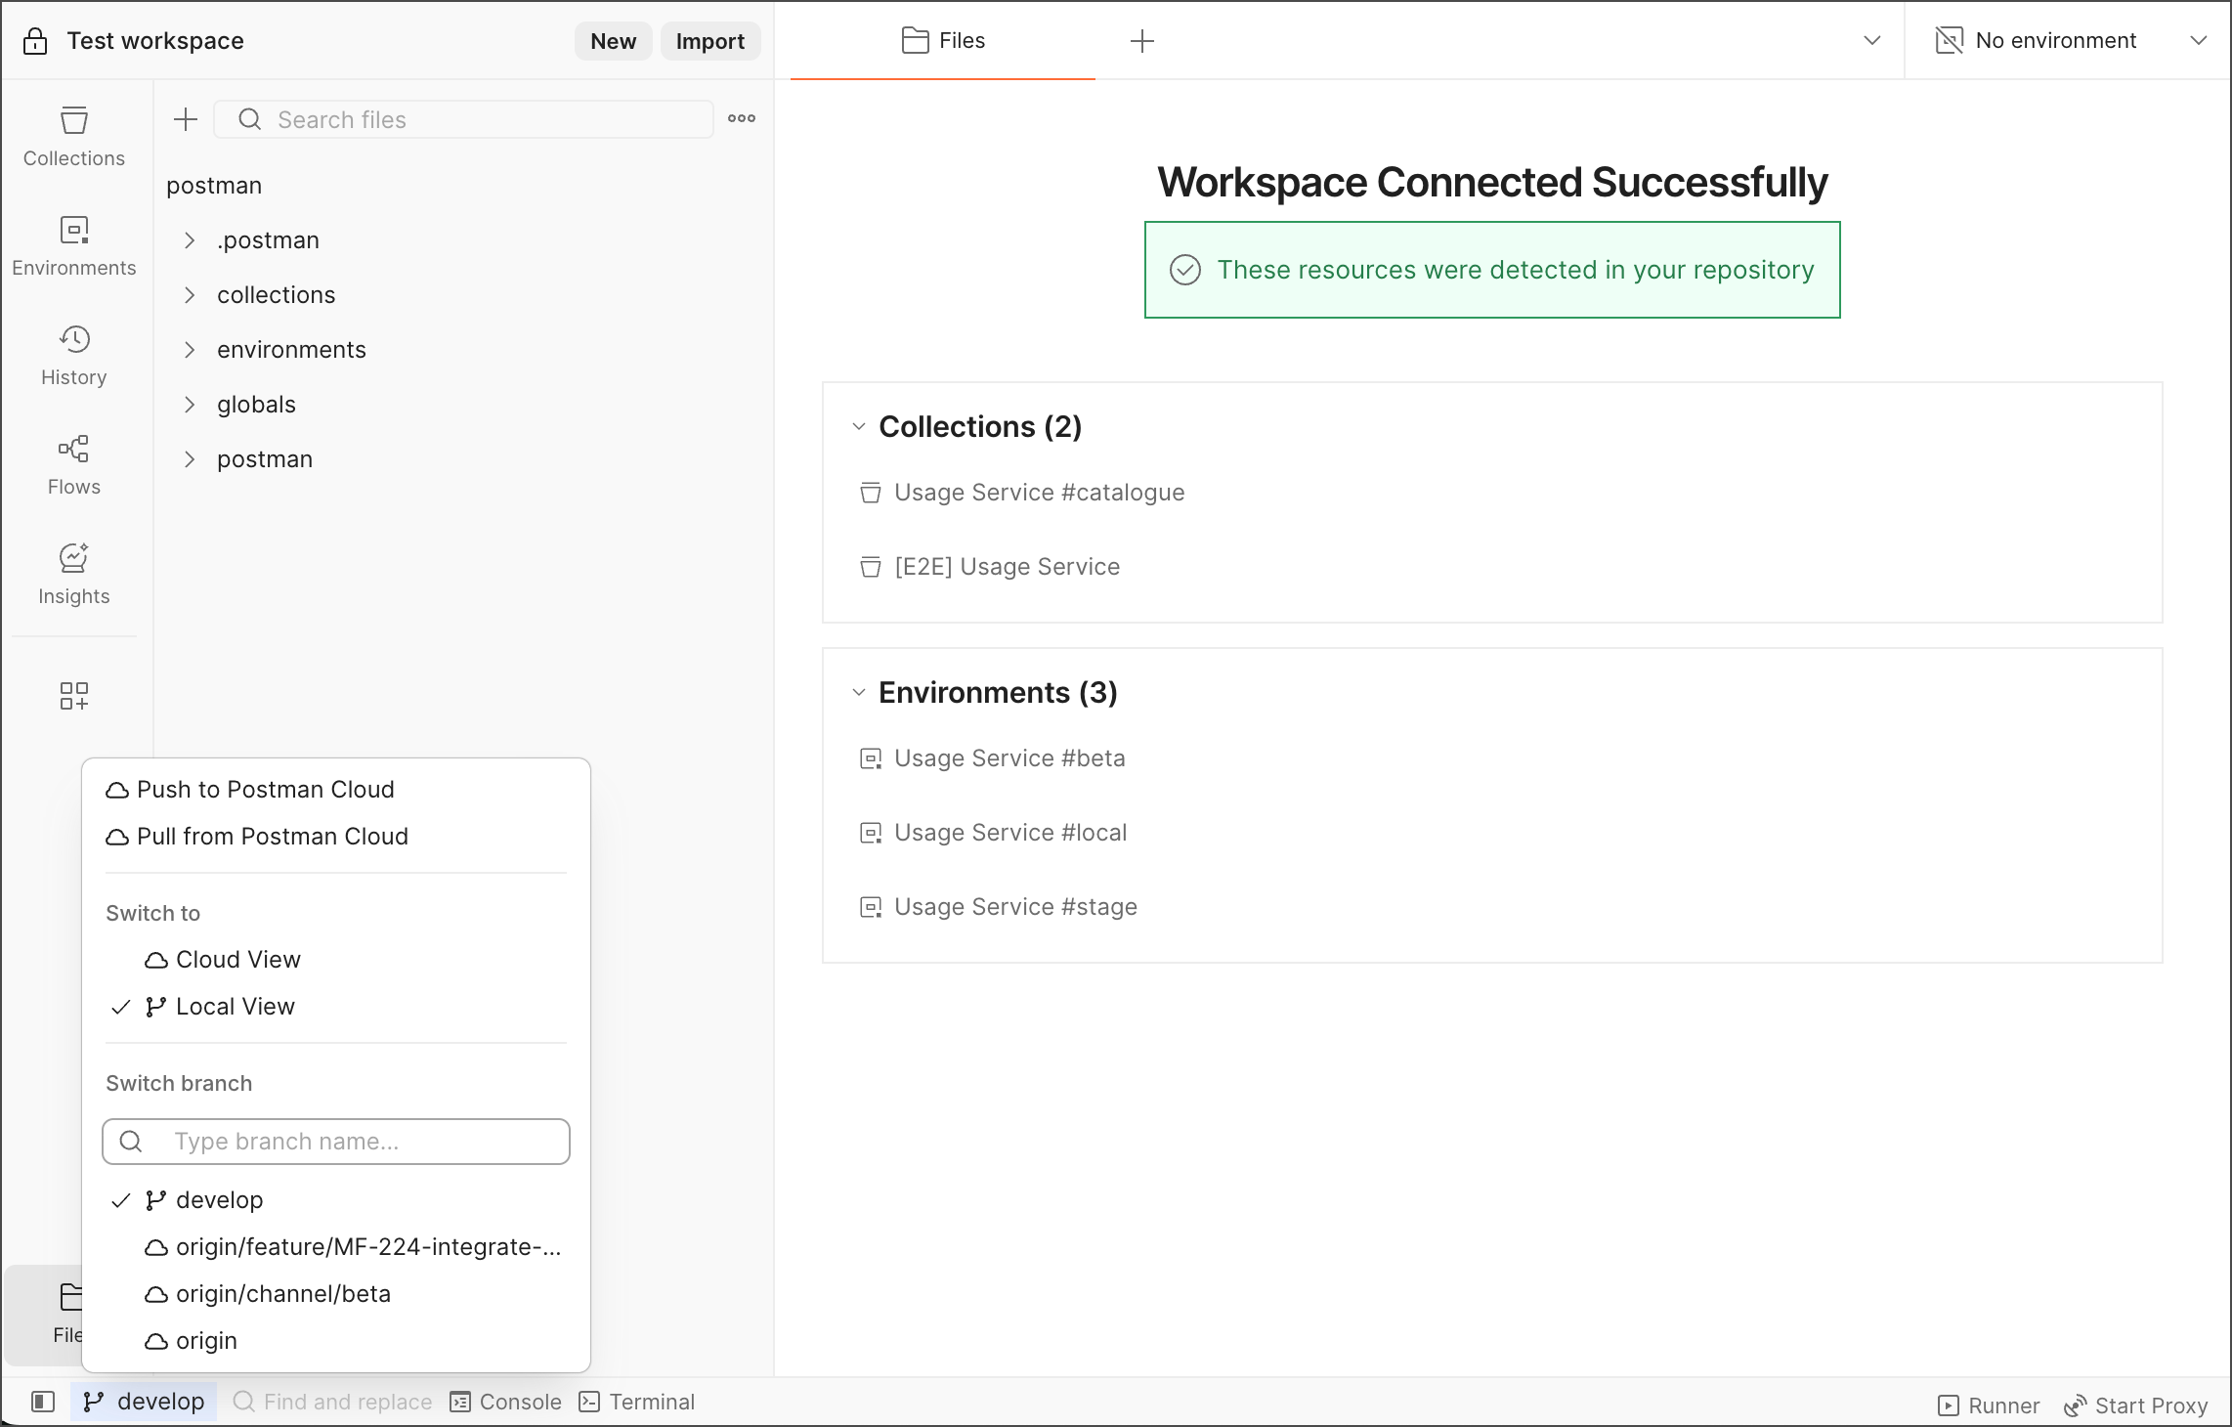Switch to Cloud View

pos(237,960)
